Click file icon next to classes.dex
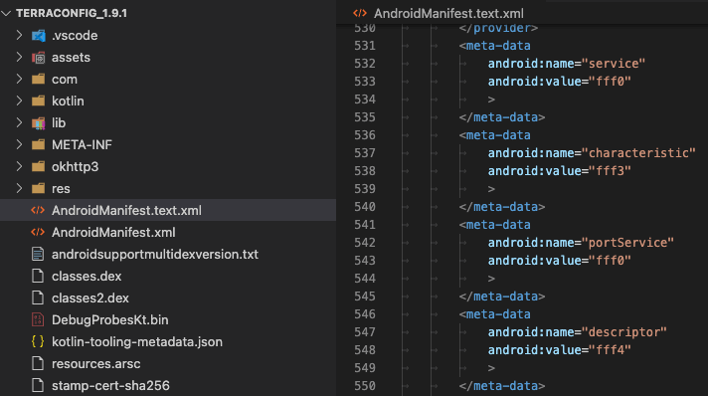 pos(38,276)
